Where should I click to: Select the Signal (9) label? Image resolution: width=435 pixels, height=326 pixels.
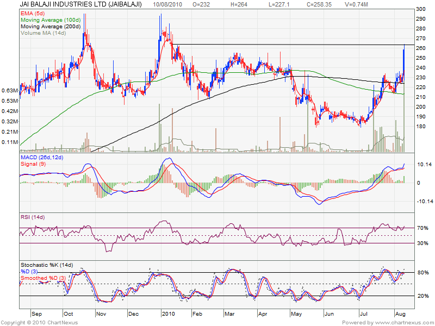coord(33,164)
